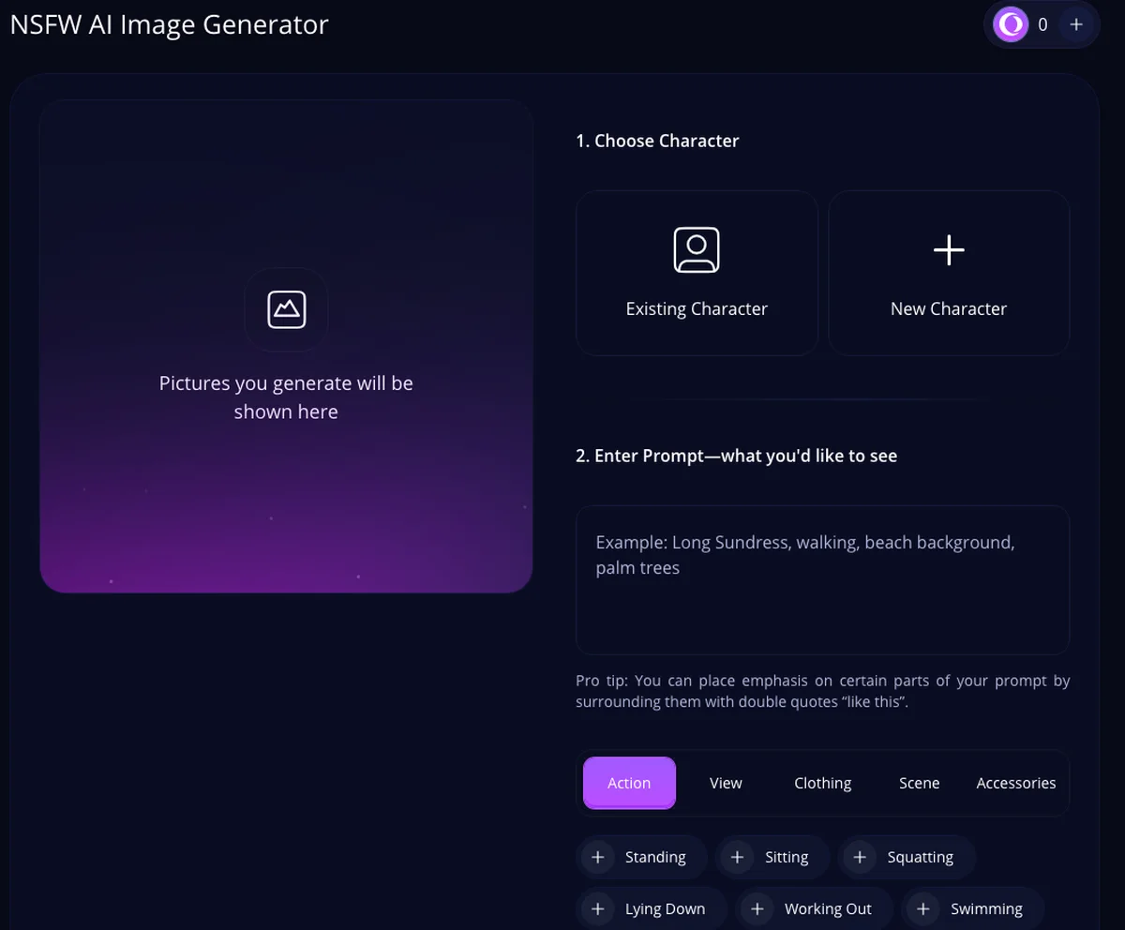Select the Squatting tag label

(x=920, y=857)
